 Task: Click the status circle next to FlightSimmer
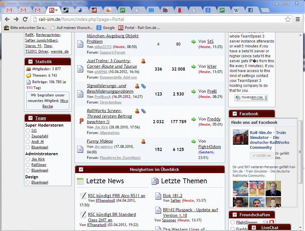coord(232,222)
